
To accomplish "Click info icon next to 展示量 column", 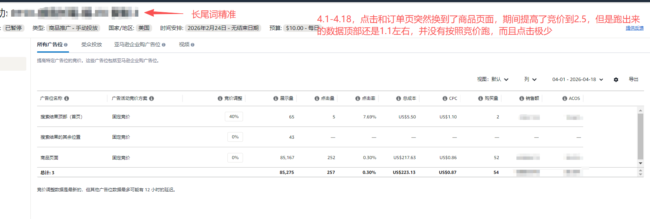I will (x=276, y=98).
